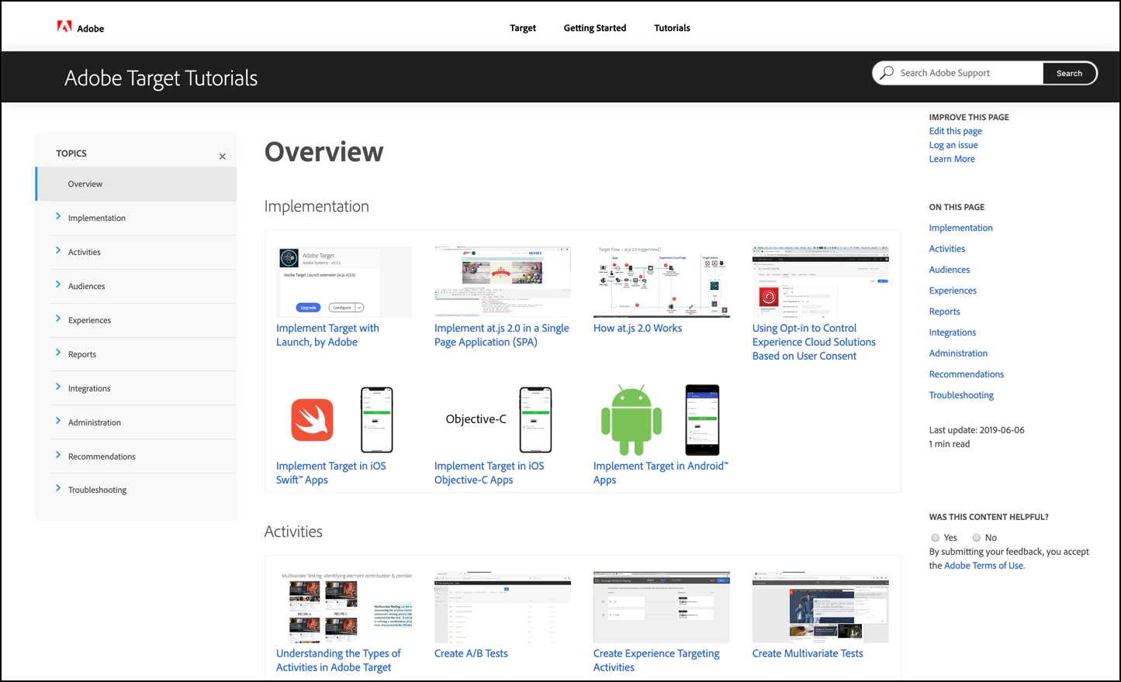Select the No feedback radio button
This screenshot has height=682, width=1121.
976,537
